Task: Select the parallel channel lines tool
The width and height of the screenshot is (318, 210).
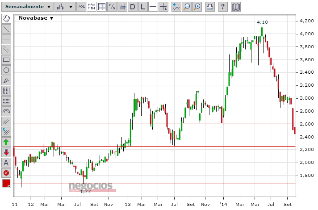Action: [x=6, y=50]
